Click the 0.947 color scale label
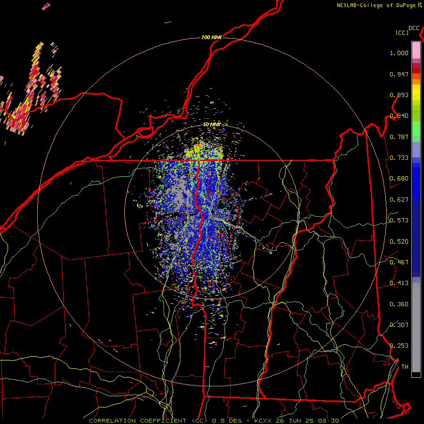 click(x=399, y=74)
